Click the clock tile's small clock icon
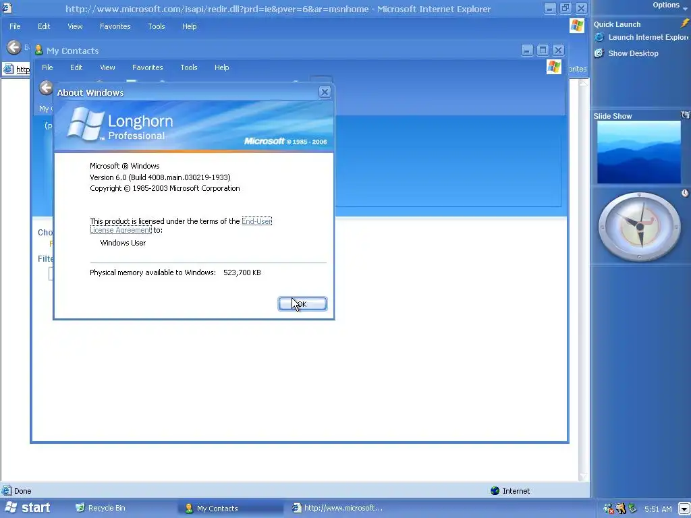The height and width of the screenshot is (518, 691). coord(685,193)
